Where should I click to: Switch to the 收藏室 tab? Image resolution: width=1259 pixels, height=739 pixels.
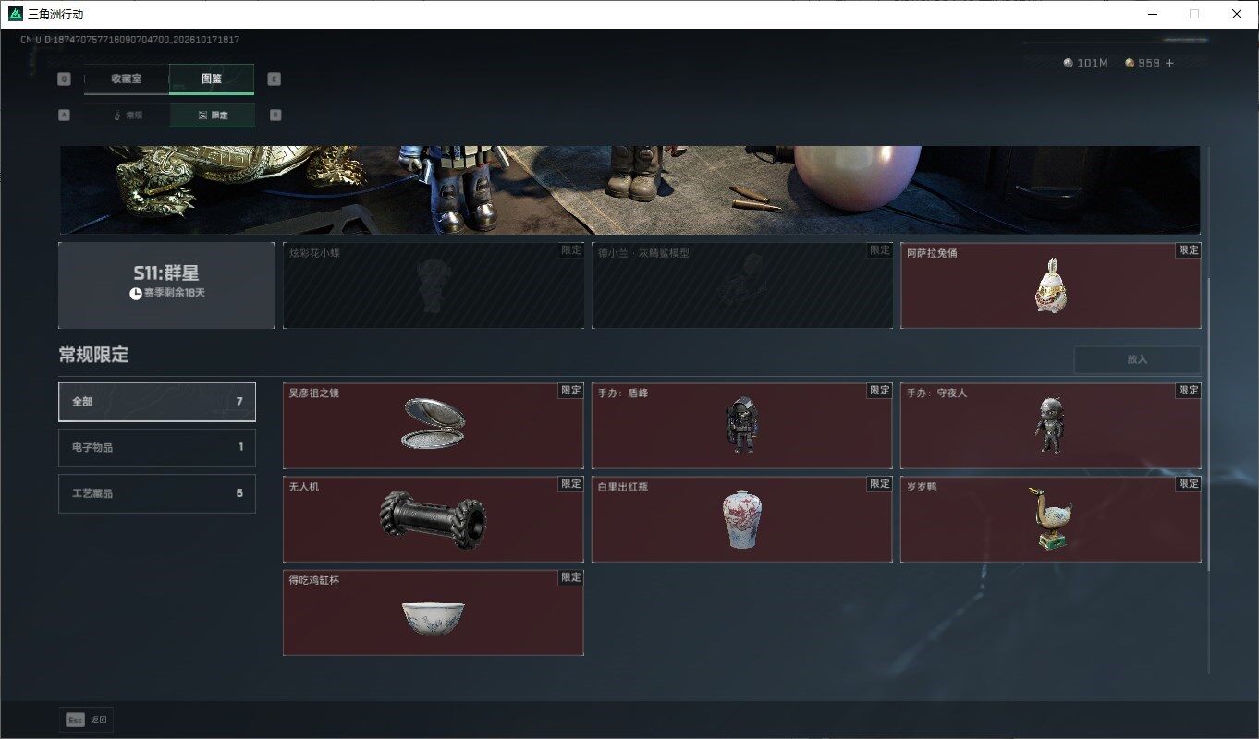point(127,79)
